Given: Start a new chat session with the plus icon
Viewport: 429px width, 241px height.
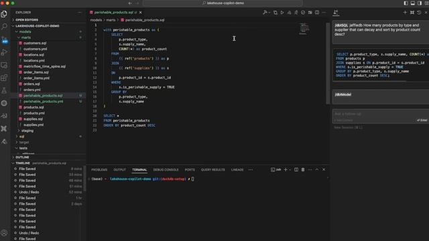Looking at the screenshot, I should coord(405,12).
